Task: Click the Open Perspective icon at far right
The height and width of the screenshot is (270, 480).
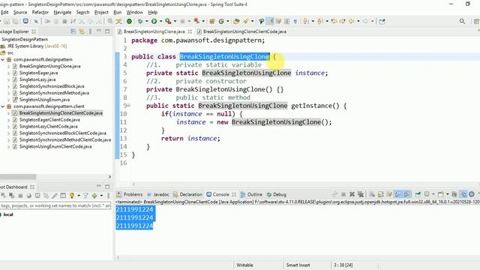Action: (x=476, y=21)
